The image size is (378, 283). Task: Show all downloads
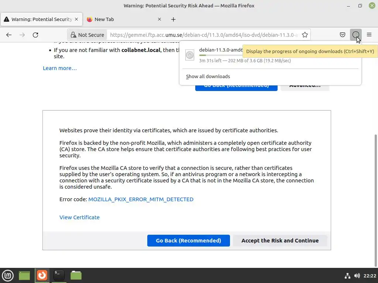208,77
